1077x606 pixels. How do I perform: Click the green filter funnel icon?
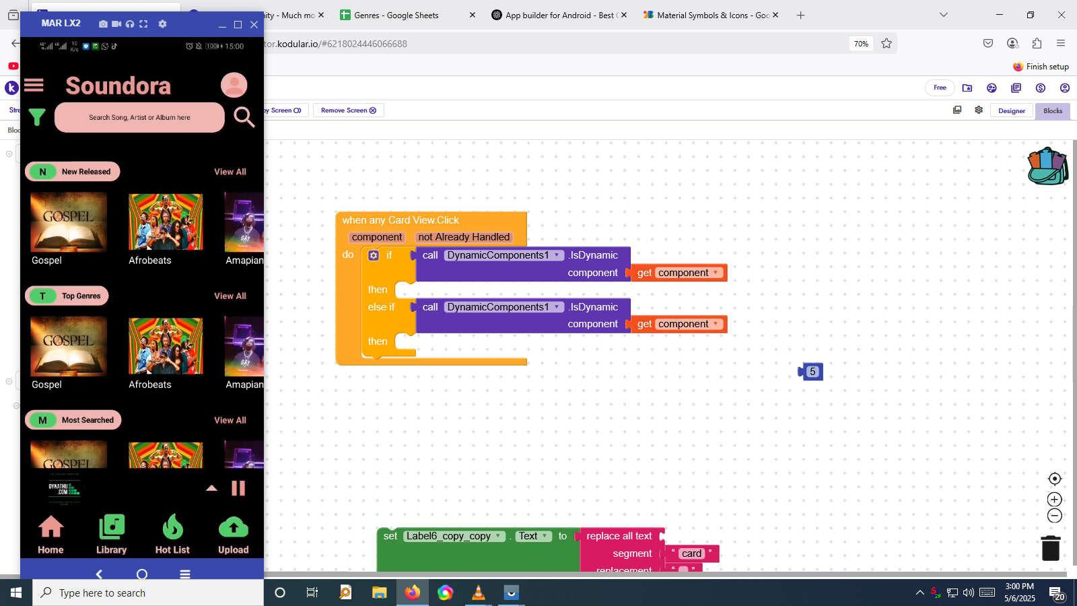[37, 118]
